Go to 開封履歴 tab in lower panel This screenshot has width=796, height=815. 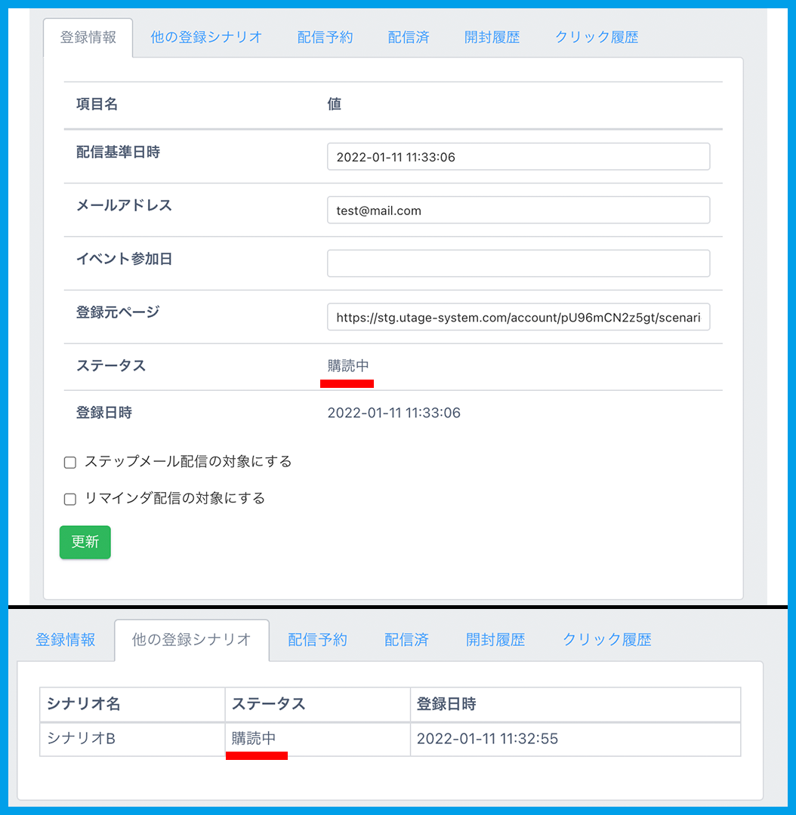pos(495,640)
